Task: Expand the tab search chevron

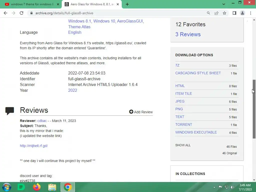Action: (224, 4)
